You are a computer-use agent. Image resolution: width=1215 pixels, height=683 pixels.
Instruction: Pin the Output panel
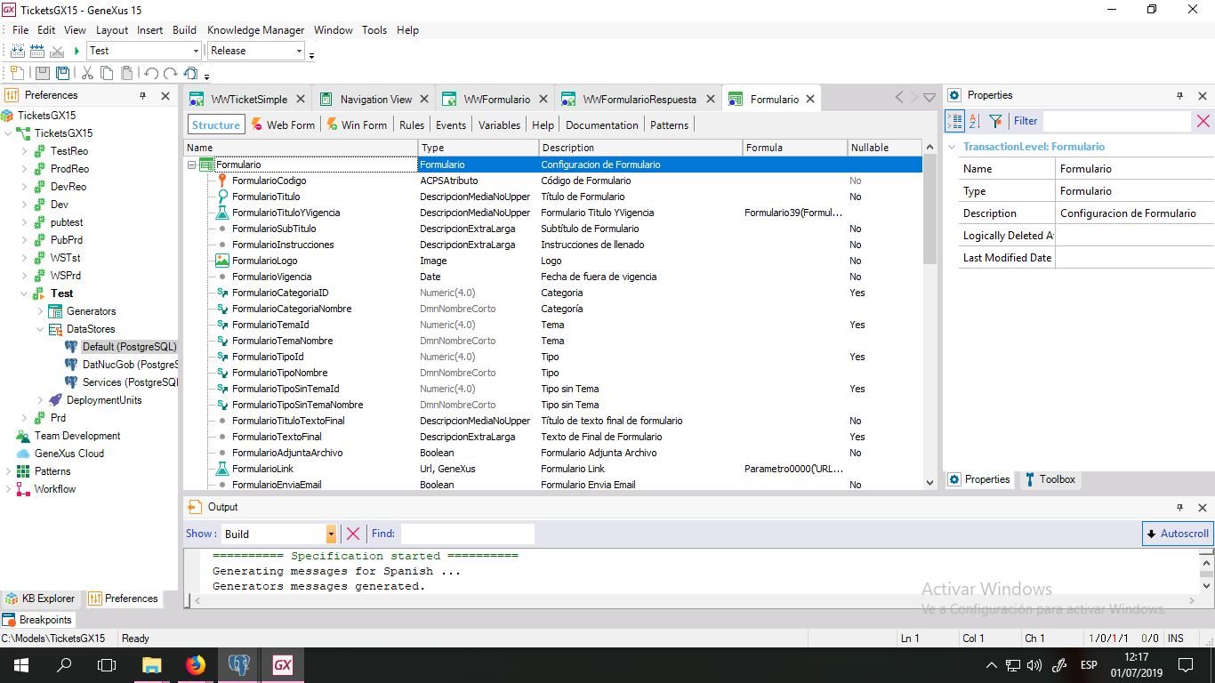1180,507
